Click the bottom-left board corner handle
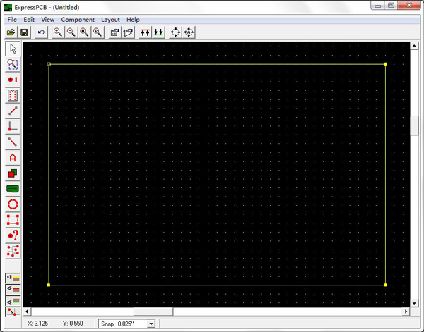 point(49,285)
